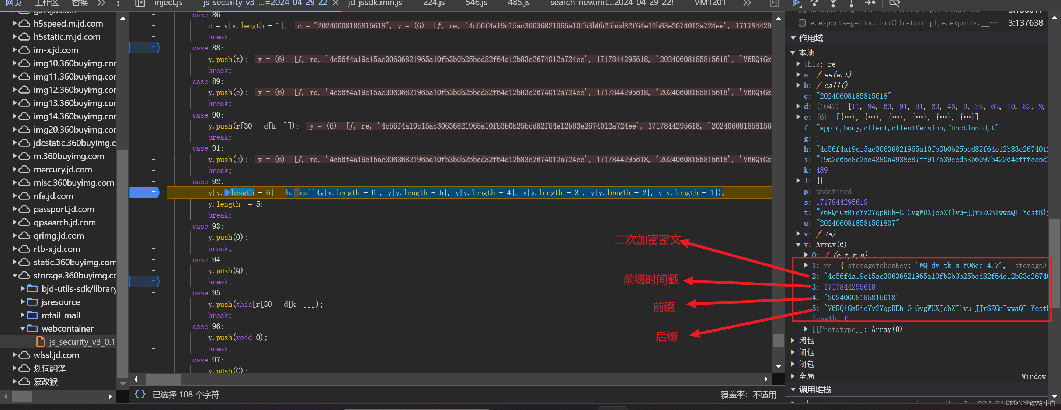Click the Step into function icon
This screenshot has width=1061, height=410.
point(833,3)
